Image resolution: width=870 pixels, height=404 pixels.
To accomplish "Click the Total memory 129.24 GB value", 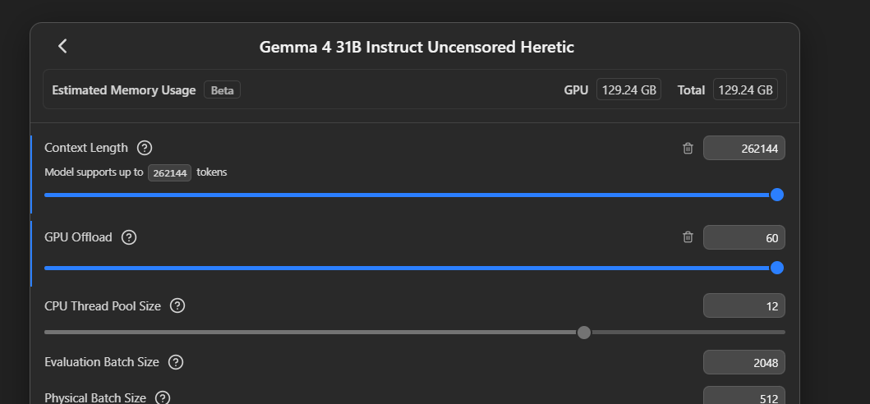I will coord(745,90).
